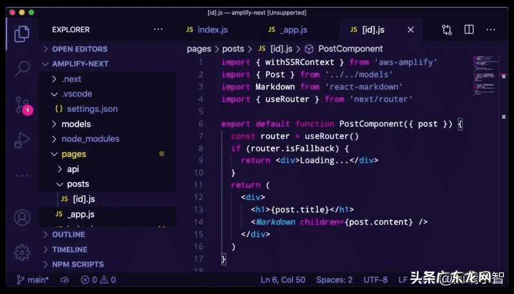Expand the OUTLINE section
The image size is (514, 294).
[x=68, y=234]
